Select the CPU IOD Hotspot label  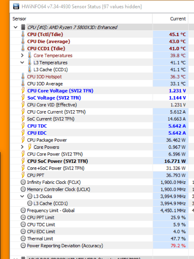tap(44, 77)
